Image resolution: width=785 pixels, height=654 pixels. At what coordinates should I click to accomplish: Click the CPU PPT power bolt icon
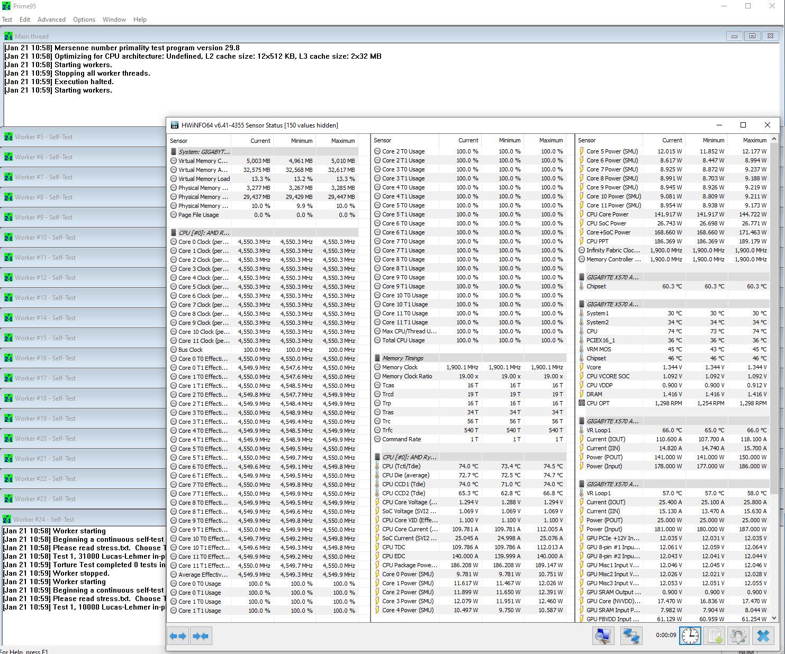click(582, 241)
